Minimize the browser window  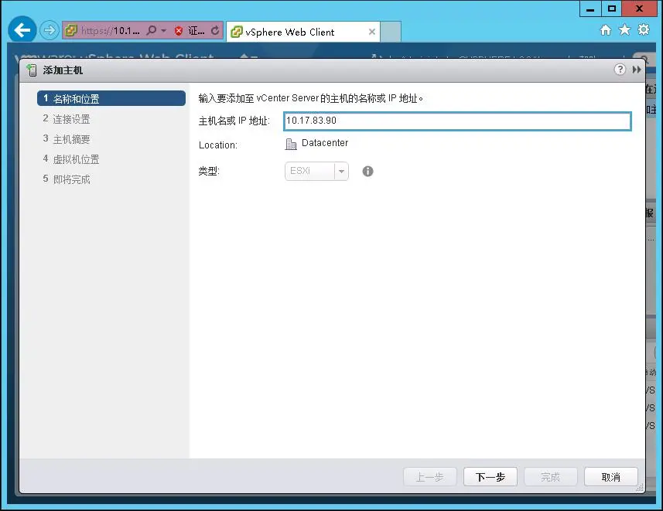click(591, 9)
